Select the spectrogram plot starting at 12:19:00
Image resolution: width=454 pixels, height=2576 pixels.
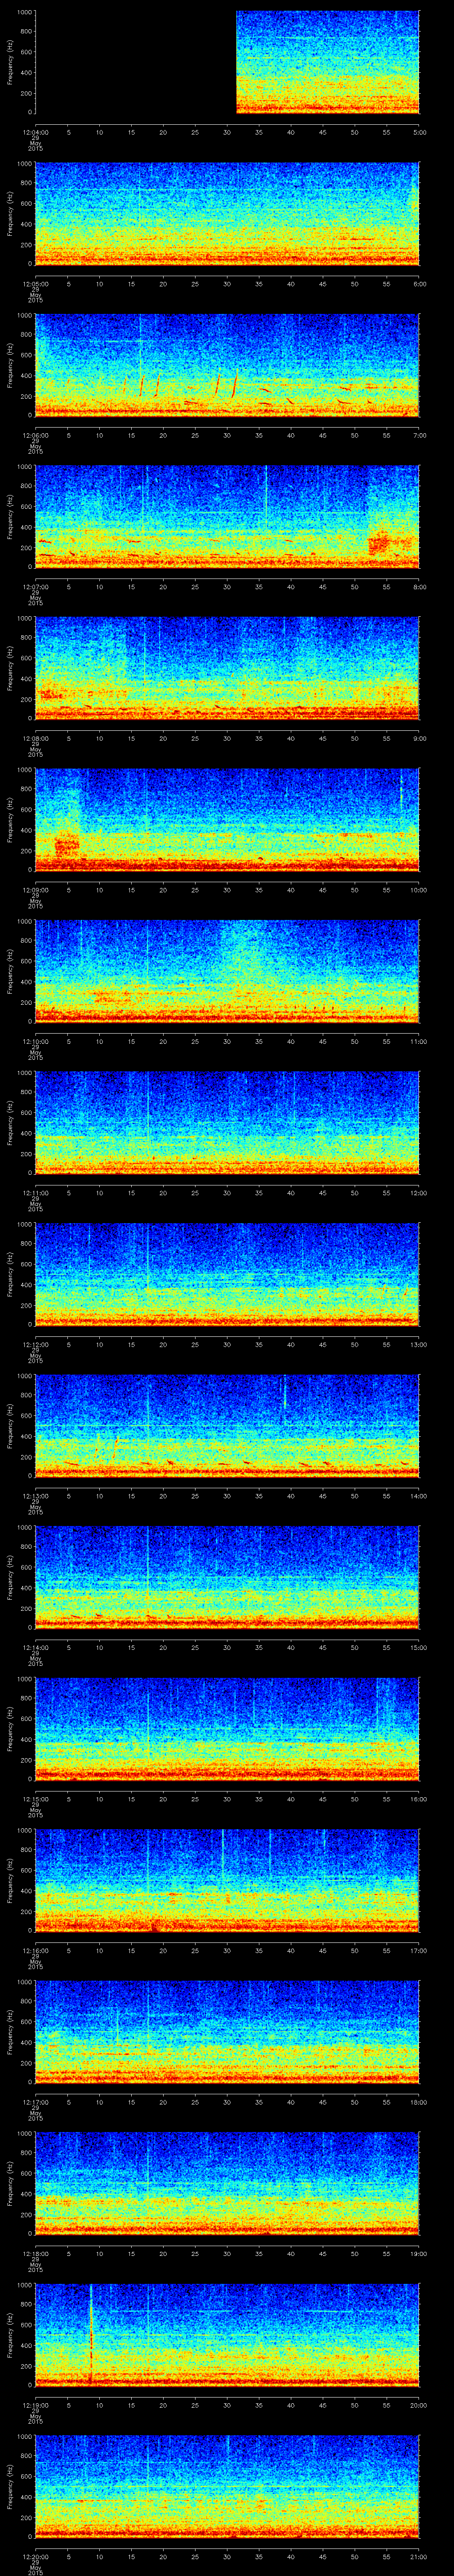tap(227, 2335)
